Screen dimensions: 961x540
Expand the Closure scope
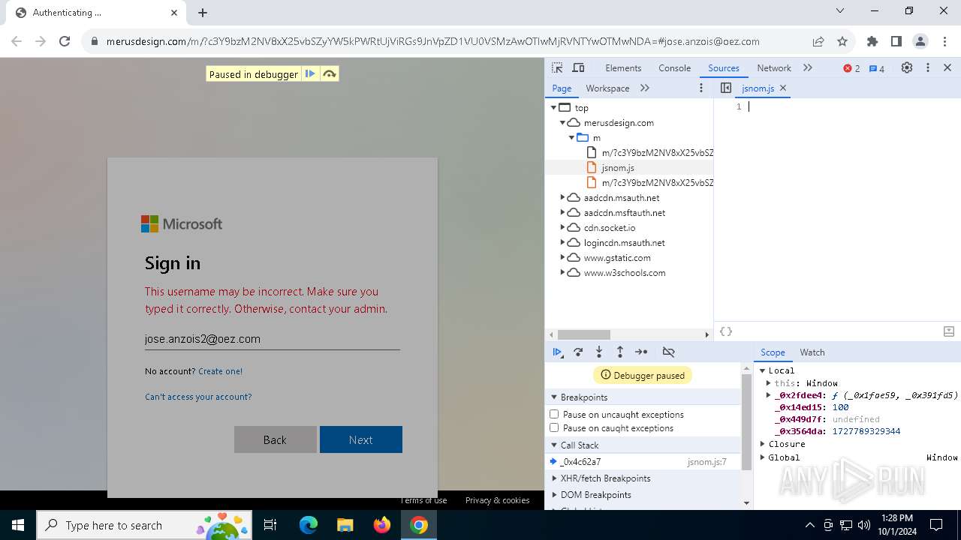point(763,444)
